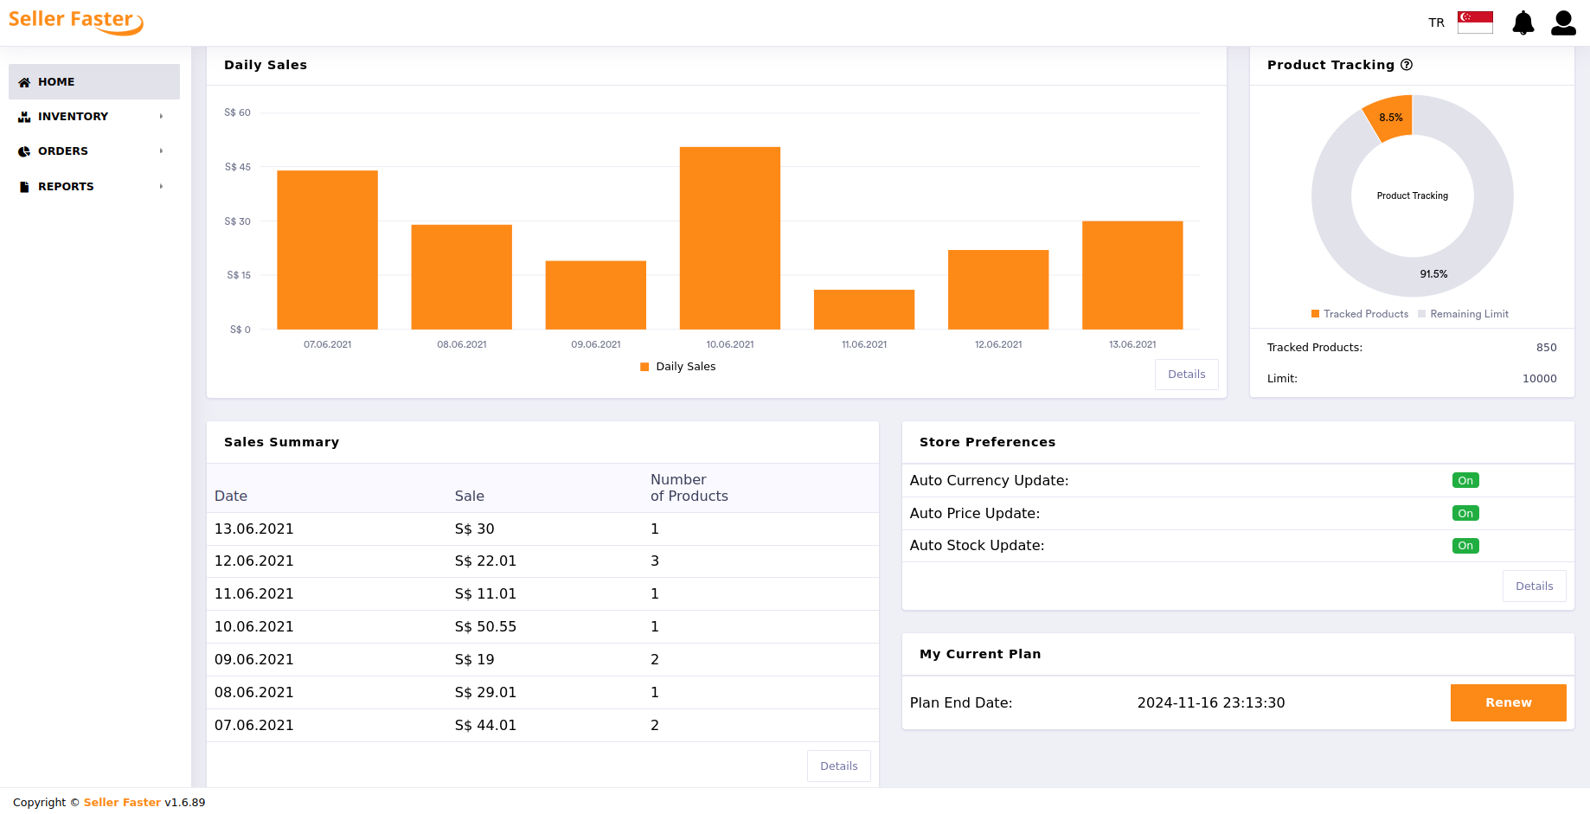
Task: Expand the Reports menu arrow
Action: pos(161,187)
